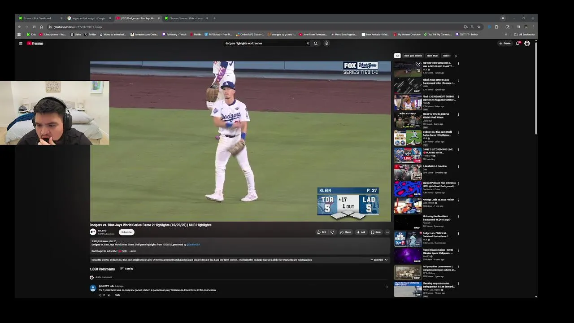
Task: Open the Dodgers vs. Blue Jays Game 1 thumbnail
Action: pyautogui.click(x=408, y=138)
